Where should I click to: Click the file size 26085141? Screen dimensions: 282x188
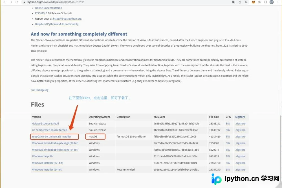pos(215,123)
